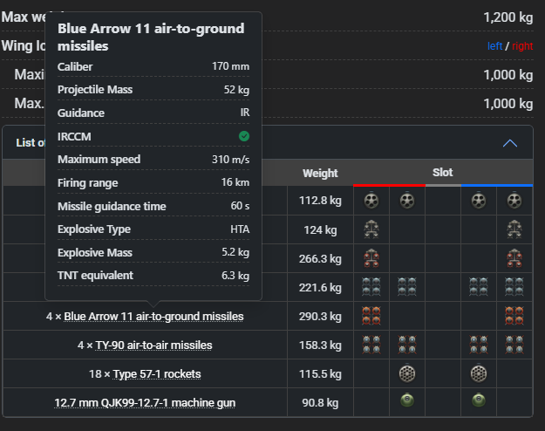This screenshot has height=431, width=545.
Task: Open the Type 57-1 rockets link
Action: 157,374
